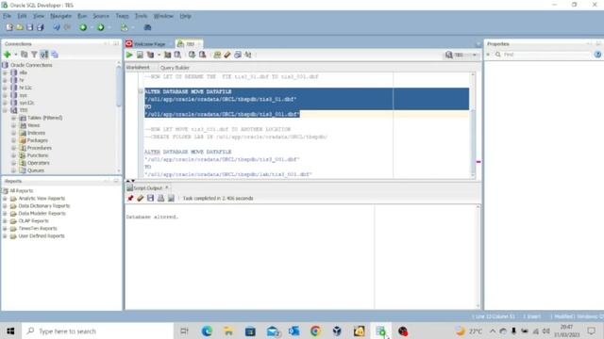The image size is (604, 339).
Task: Click the Clear eraser icon in worksheet toolbar
Action: click(x=227, y=55)
